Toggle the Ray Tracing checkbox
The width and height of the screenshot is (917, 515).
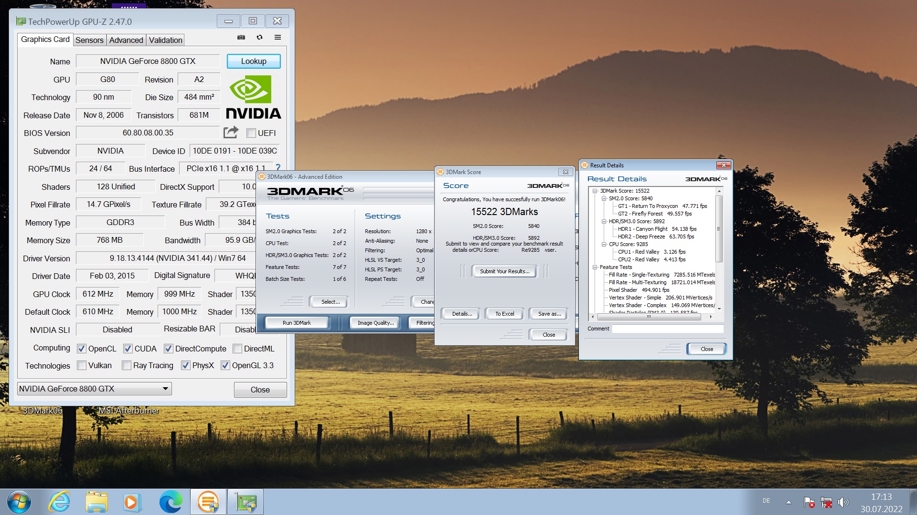pos(127,365)
